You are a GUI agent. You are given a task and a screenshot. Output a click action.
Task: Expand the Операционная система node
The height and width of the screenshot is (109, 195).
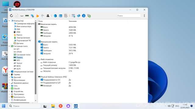click(9, 72)
